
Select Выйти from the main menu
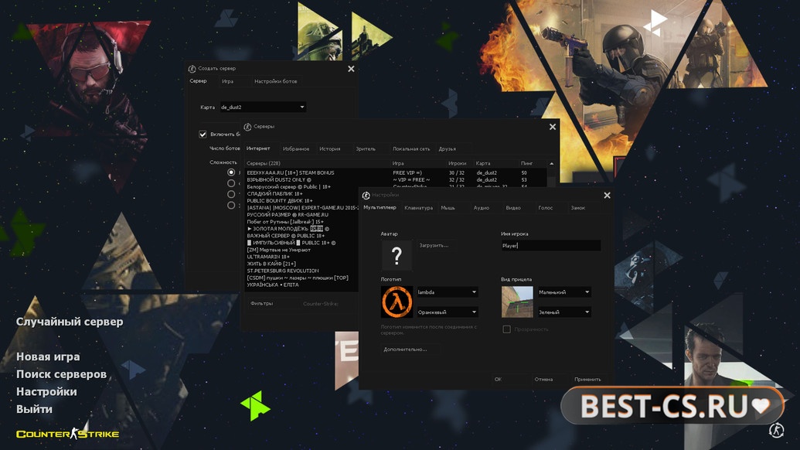click(x=34, y=409)
